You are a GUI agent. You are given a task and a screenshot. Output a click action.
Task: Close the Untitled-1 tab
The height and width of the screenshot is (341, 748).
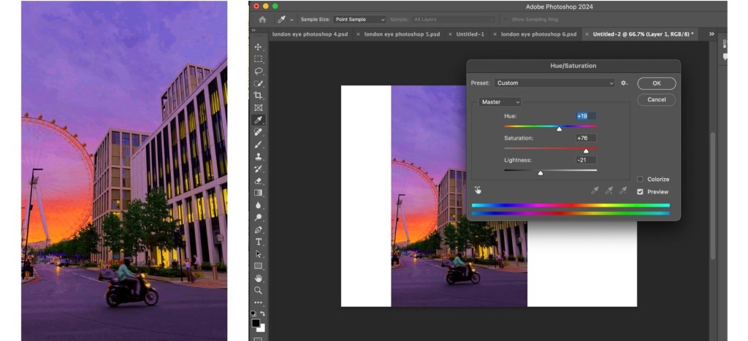[x=450, y=34]
